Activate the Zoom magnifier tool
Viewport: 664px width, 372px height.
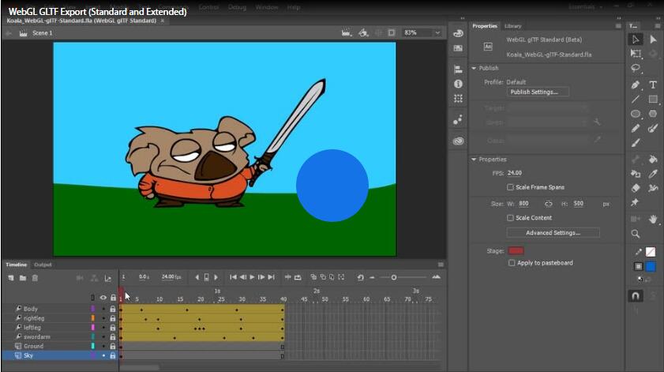tap(636, 234)
